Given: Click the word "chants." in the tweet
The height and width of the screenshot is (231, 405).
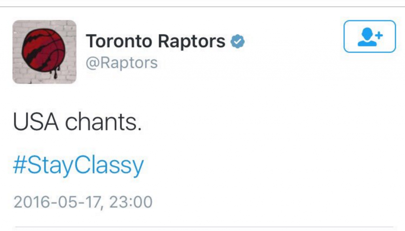Looking at the screenshot, I should (103, 124).
